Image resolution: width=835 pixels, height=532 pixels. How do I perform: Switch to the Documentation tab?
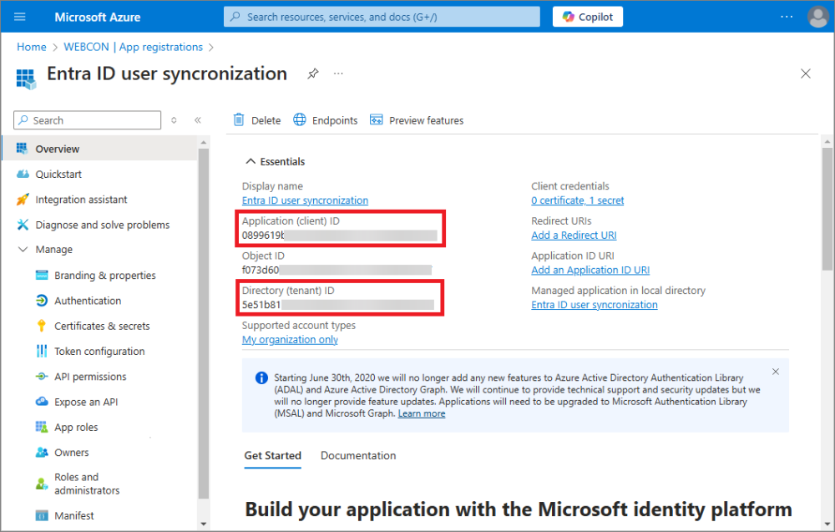[358, 455]
